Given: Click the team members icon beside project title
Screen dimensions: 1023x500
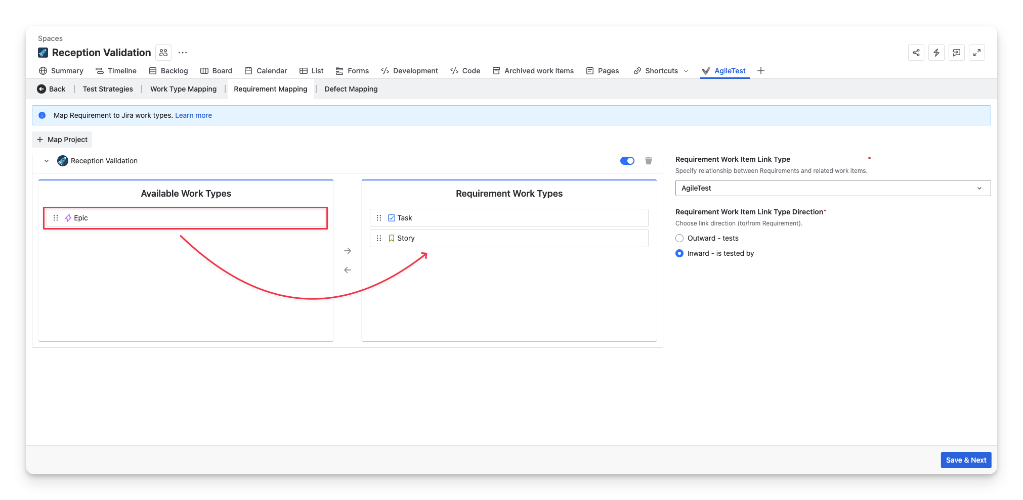Looking at the screenshot, I should [x=163, y=53].
